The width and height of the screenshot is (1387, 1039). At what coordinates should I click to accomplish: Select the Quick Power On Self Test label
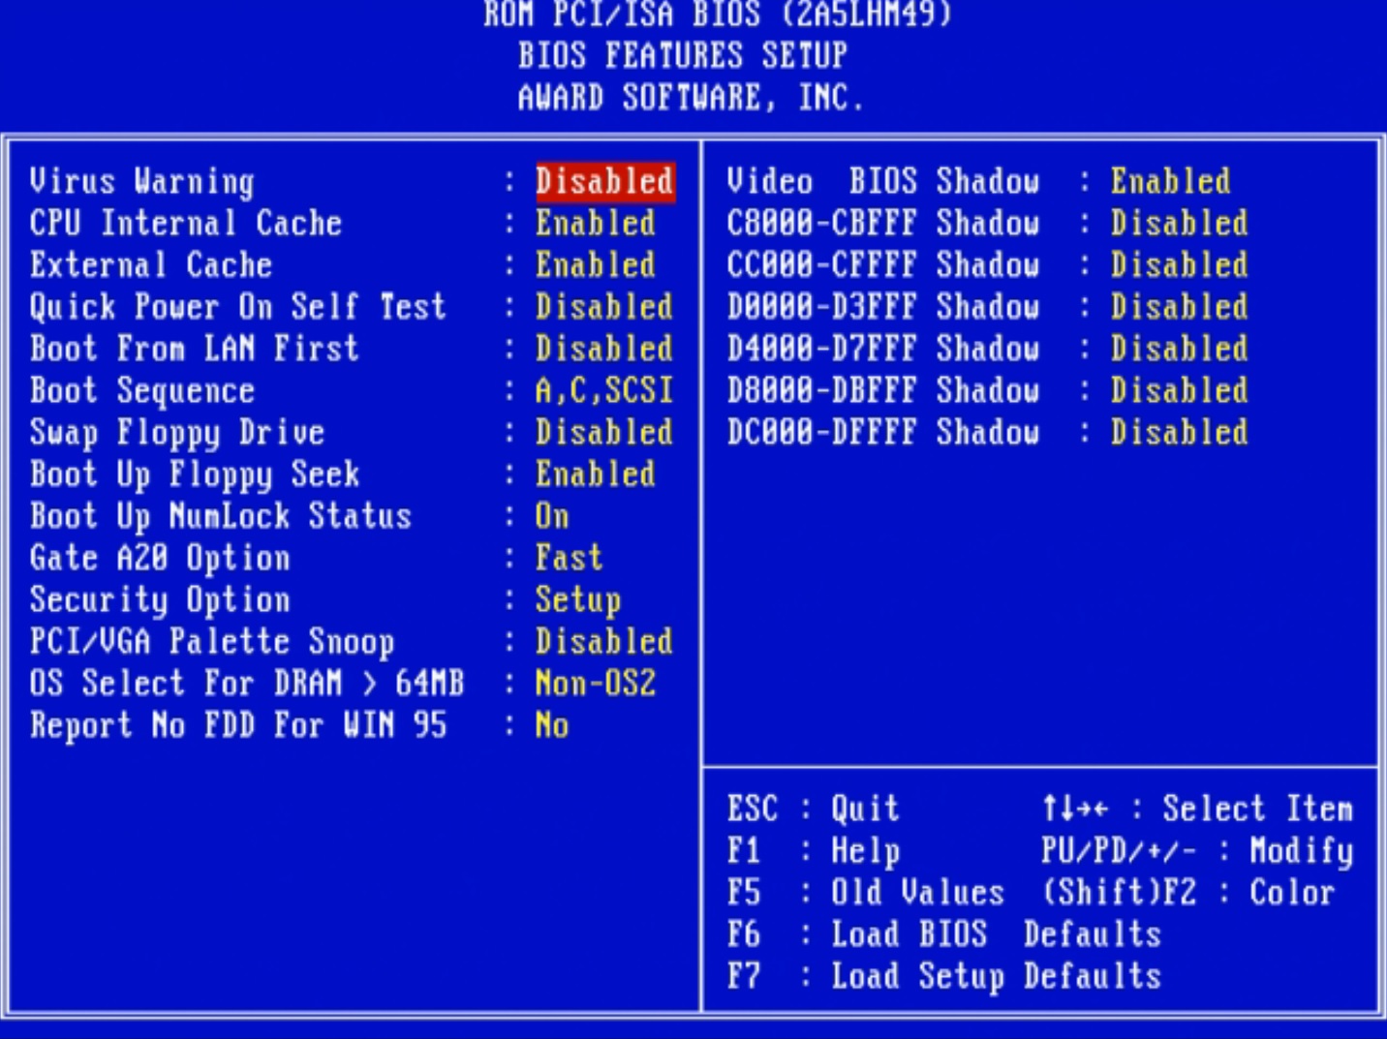click(x=238, y=307)
